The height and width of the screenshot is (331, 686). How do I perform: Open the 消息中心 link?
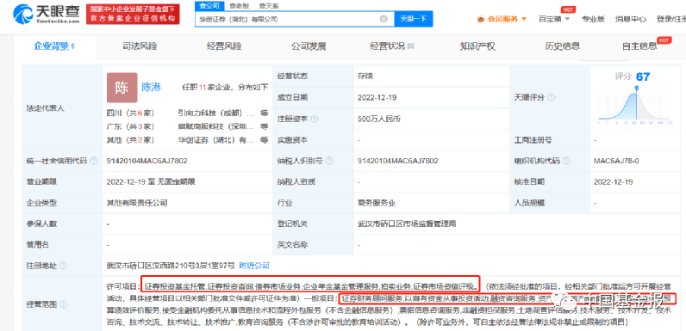click(631, 19)
